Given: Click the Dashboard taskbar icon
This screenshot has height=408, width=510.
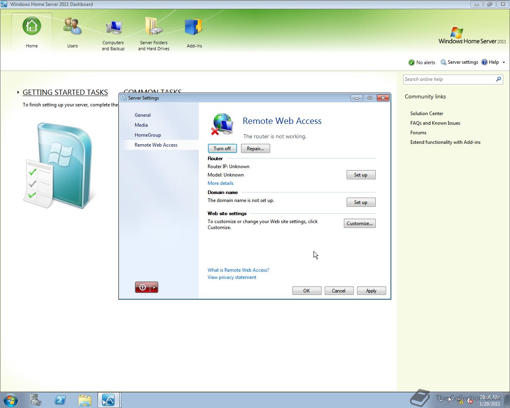Looking at the screenshot, I should pos(109,400).
